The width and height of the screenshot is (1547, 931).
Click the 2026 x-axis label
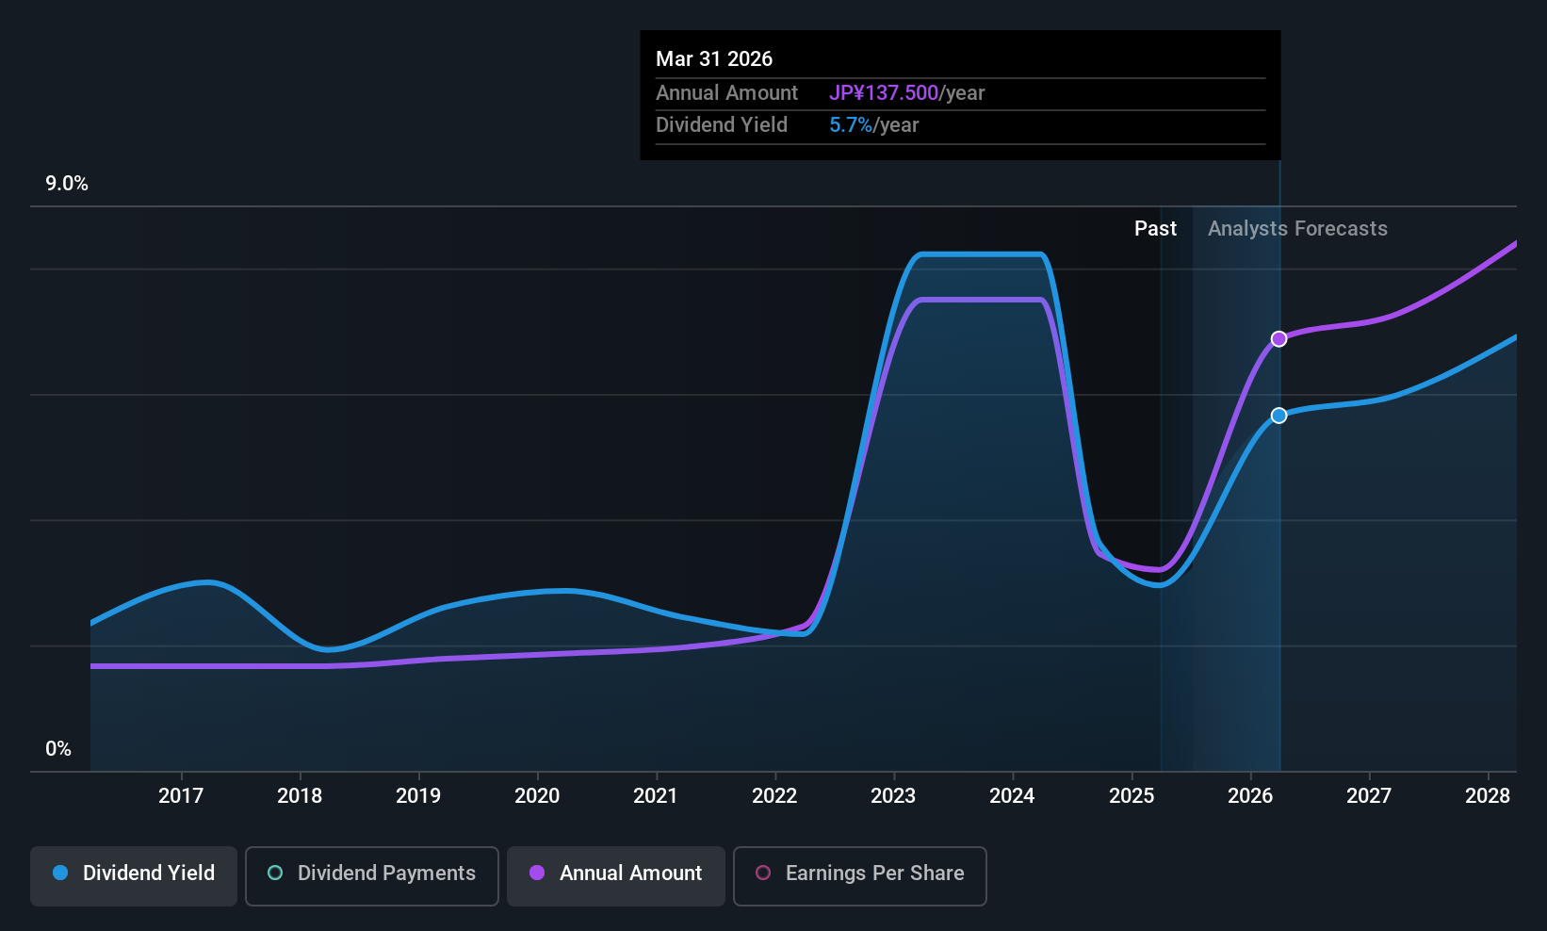[x=1250, y=796]
